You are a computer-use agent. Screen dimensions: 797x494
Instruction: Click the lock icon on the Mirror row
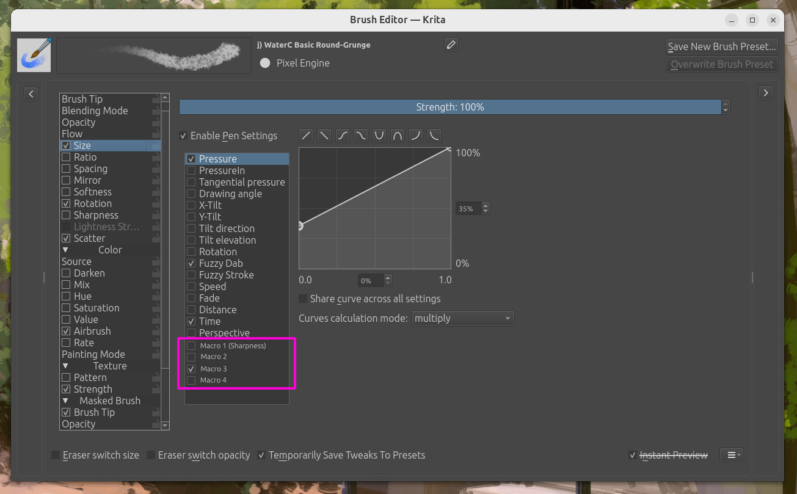click(156, 181)
